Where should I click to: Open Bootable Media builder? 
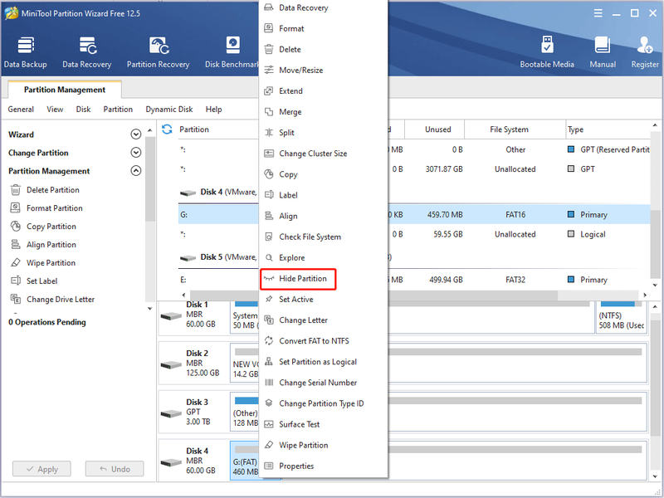pos(547,52)
